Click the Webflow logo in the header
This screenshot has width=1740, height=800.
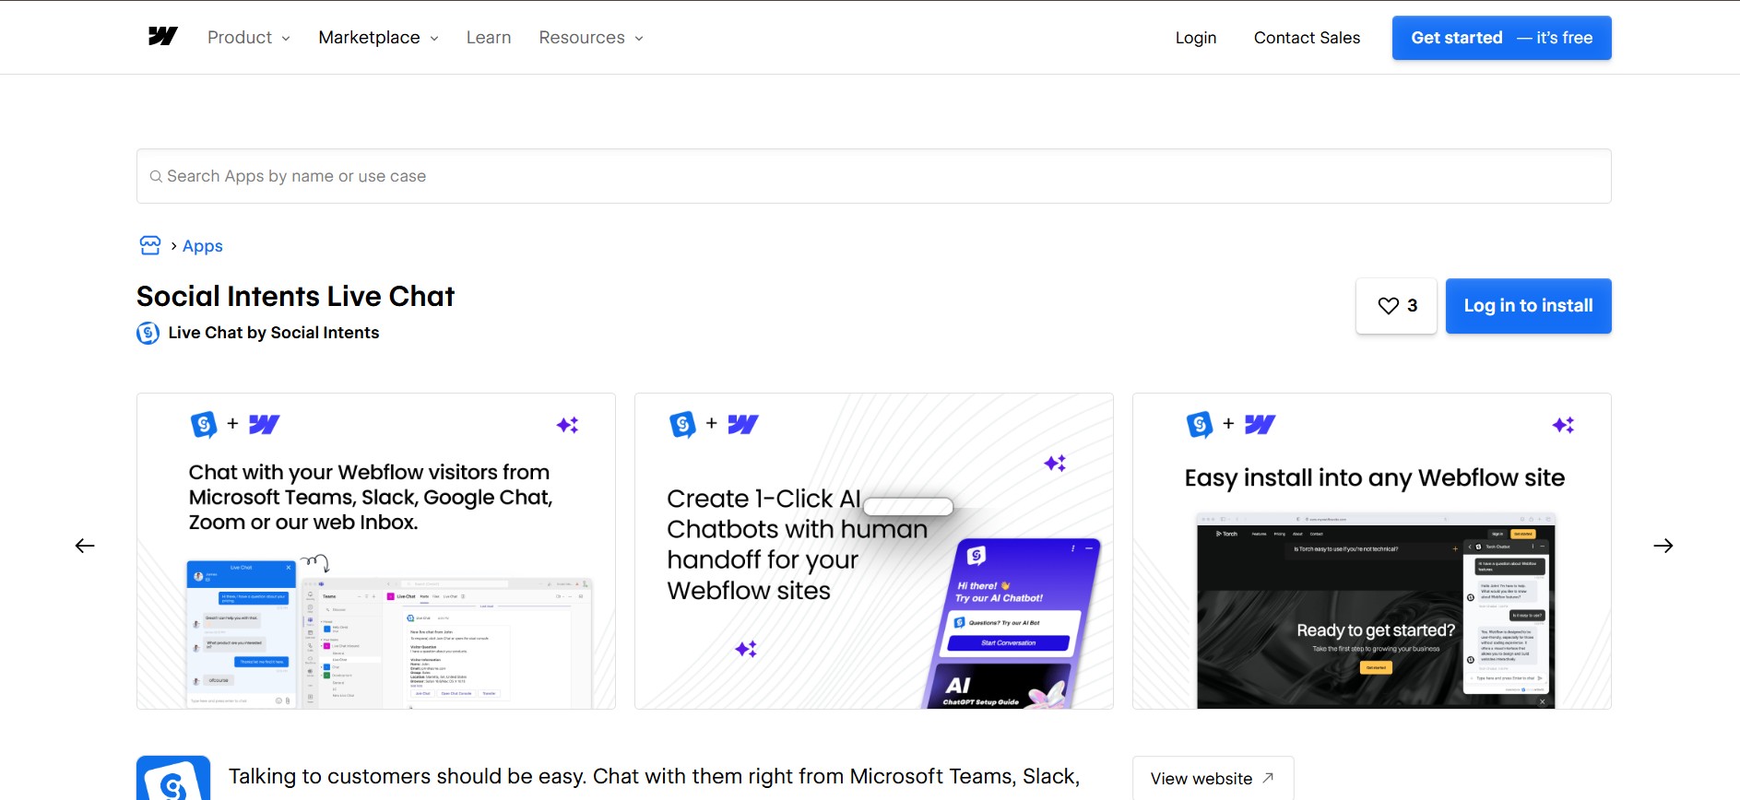163,37
